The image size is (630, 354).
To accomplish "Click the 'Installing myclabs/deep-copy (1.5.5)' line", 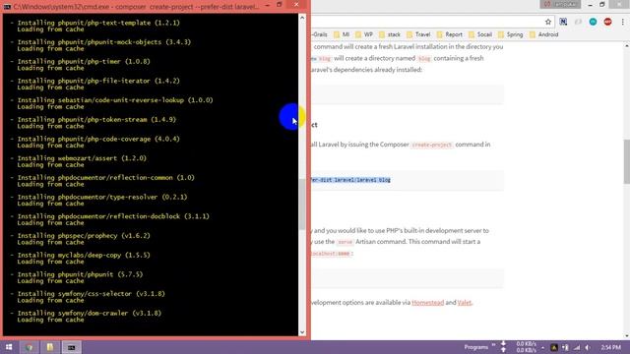I will click(x=84, y=256).
